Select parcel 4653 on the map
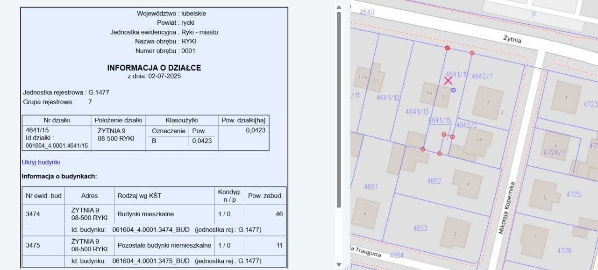The image size is (598, 270). click(420, 228)
